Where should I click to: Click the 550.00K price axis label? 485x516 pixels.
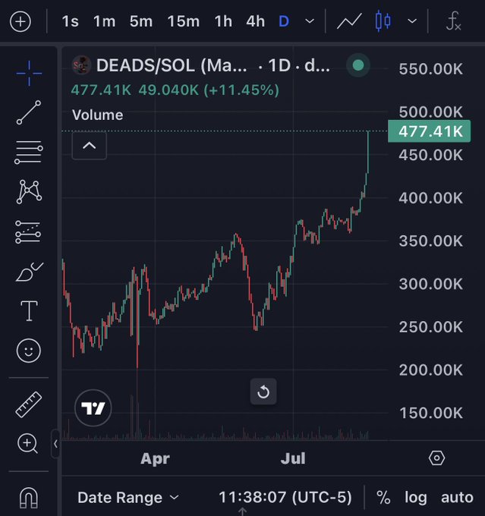click(430, 69)
